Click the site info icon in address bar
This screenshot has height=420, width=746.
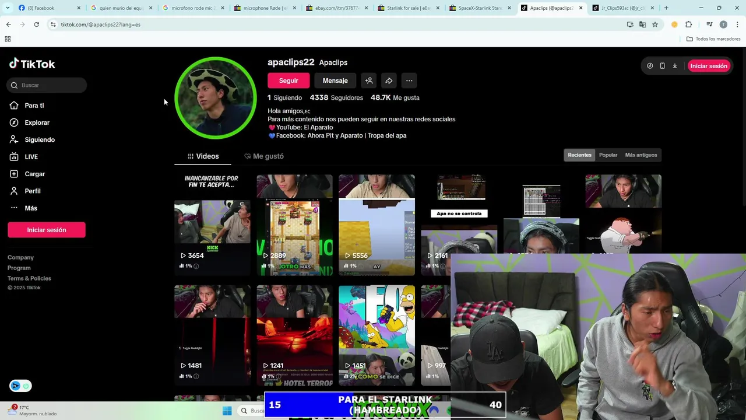pyautogui.click(x=53, y=24)
